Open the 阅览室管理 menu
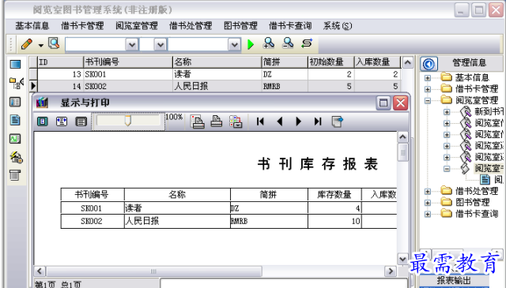 [x=137, y=25]
